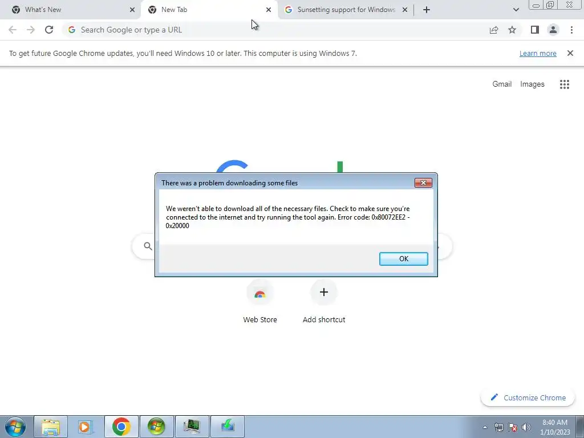Dismiss the Windows 7 update infobar

click(x=570, y=53)
